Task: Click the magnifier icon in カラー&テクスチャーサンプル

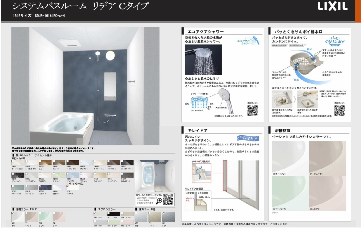Action: (159, 200)
